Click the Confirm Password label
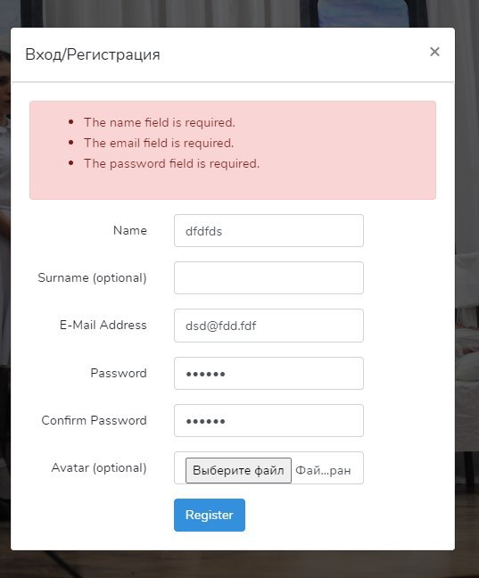Image resolution: width=479 pixels, height=578 pixels. coord(94,420)
